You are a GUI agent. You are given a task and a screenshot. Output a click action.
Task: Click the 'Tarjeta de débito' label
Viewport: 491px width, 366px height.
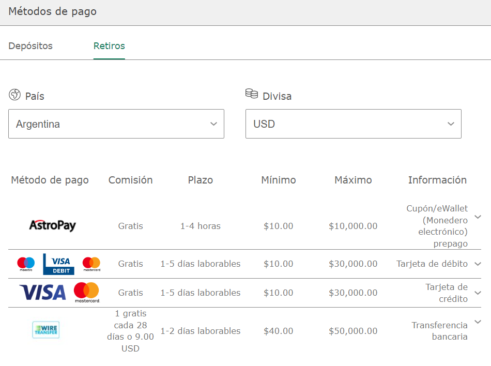point(432,264)
